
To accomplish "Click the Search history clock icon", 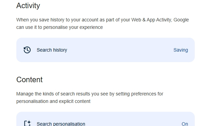I will click(27, 50).
